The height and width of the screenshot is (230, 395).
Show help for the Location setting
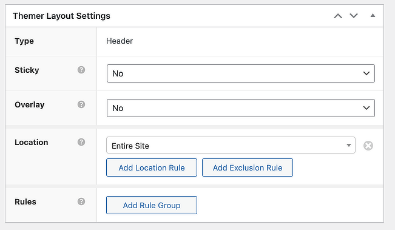coord(81,142)
